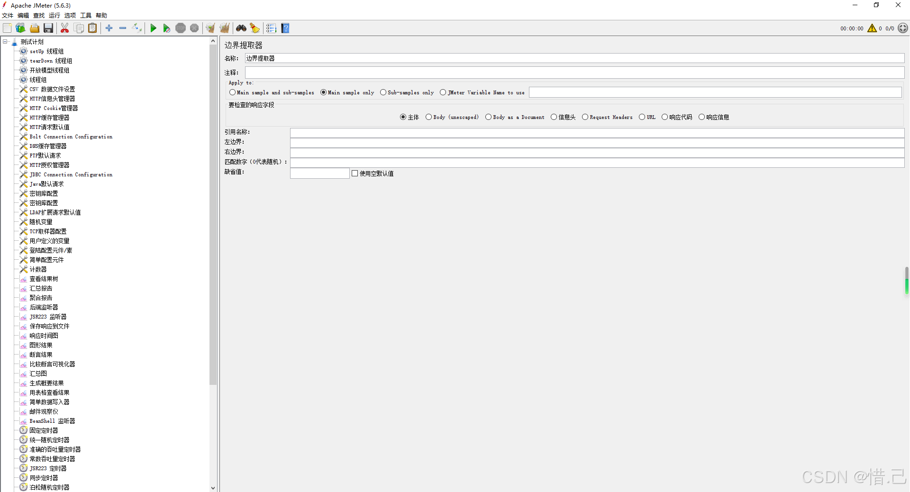
Task: Open the Templates toolbar icon
Action: tap(20, 28)
